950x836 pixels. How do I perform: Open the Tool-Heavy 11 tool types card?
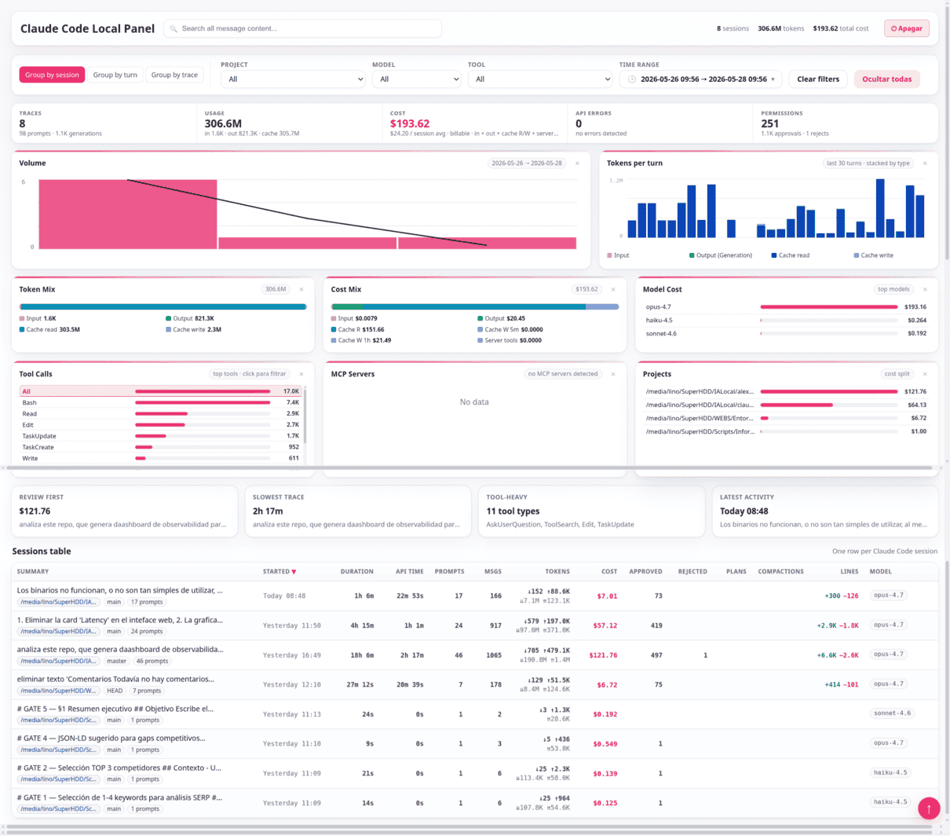tap(592, 511)
